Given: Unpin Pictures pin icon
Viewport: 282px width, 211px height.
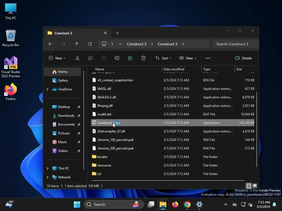Looking at the screenshot, I should pyautogui.click(x=79, y=133).
